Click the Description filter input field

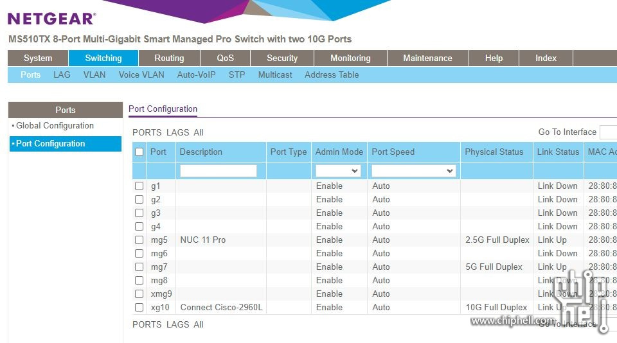(x=219, y=171)
